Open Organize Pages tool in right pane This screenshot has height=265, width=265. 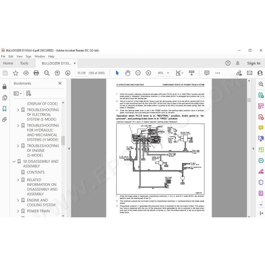coord(261,106)
